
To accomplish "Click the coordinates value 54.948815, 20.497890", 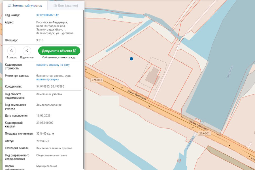I will point(50,86).
